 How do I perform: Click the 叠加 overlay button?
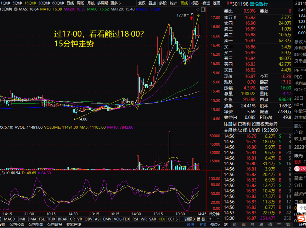click(x=152, y=3)
